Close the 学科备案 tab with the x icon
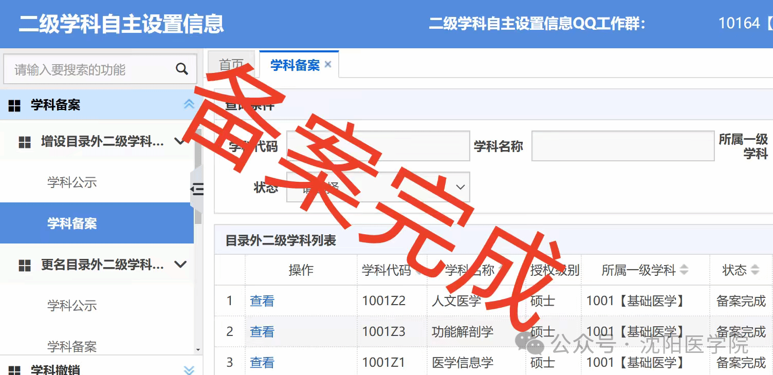Viewport: 773px width, 375px height. [328, 65]
